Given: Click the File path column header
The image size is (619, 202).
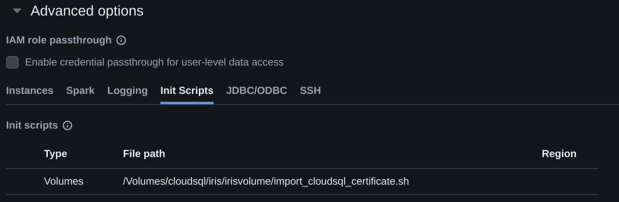Looking at the screenshot, I should 144,154.
